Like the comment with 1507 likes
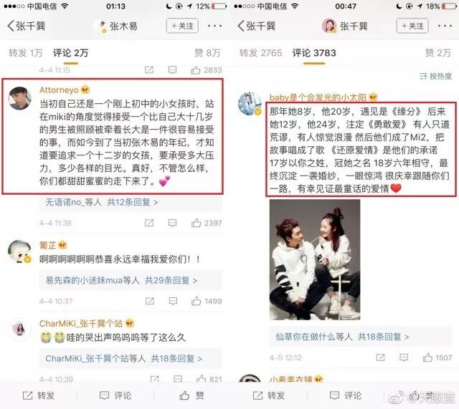Image resolution: width=459 pixels, height=409 pixels. pos(427,357)
